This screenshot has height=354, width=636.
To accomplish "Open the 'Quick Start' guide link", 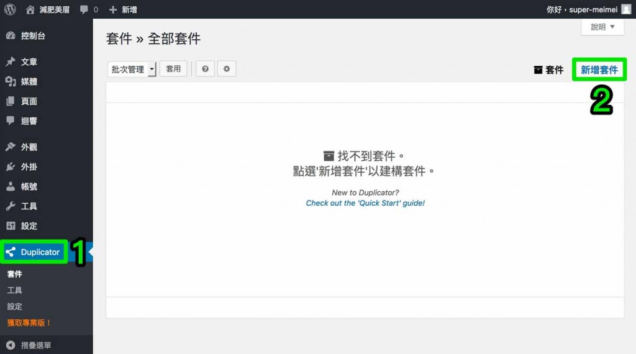I will pos(365,203).
